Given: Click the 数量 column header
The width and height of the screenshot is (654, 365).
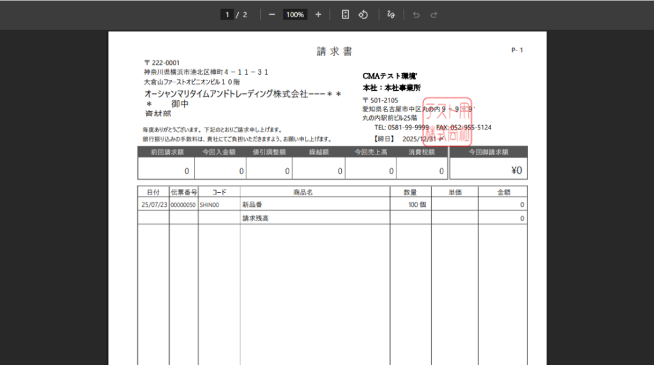Looking at the screenshot, I should point(410,192).
